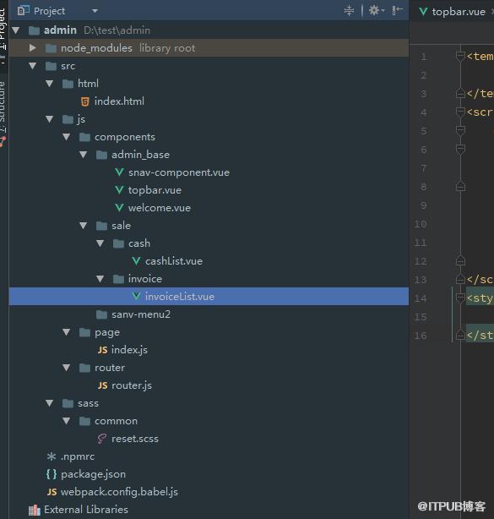
Task: Fold the code block at line 6
Action: (x=460, y=149)
